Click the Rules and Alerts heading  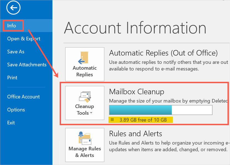(135, 134)
